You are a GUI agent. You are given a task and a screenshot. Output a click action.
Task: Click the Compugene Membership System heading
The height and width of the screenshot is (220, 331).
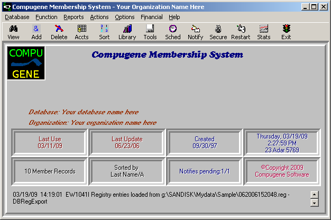pos(168,54)
